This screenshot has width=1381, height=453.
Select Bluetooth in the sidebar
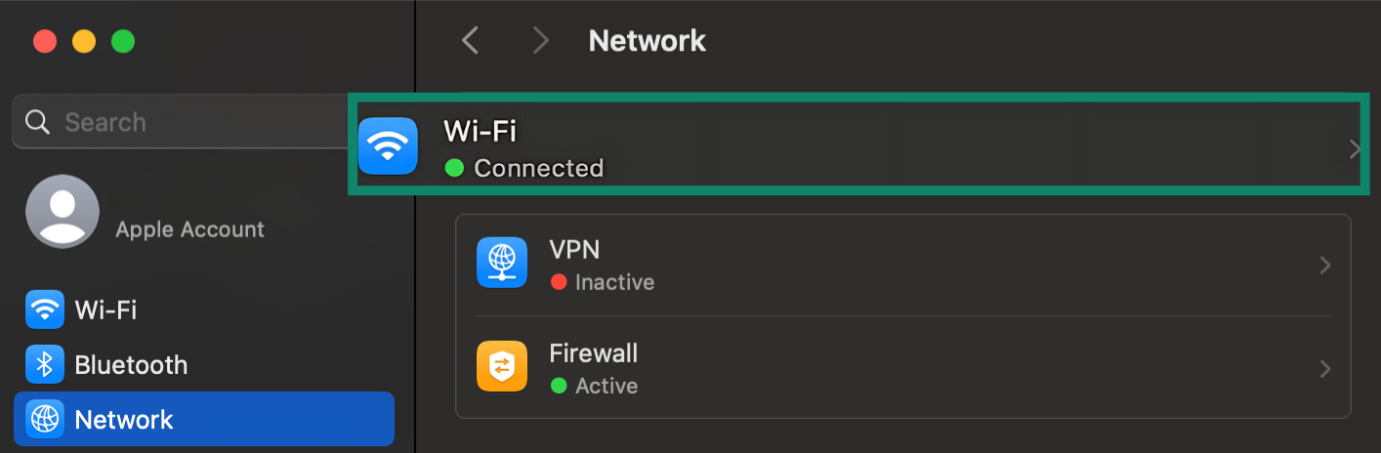coord(131,365)
